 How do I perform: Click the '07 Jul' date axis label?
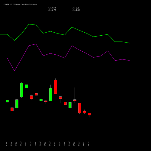(6, 144)
